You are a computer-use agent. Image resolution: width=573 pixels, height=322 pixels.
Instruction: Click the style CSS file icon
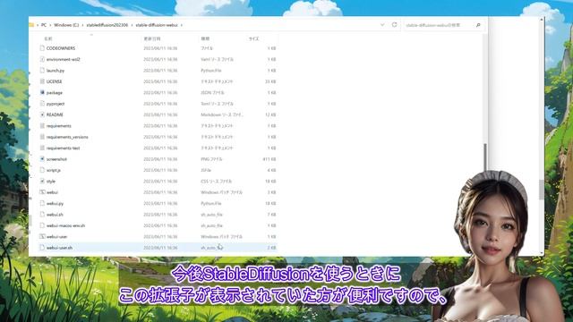click(42, 181)
